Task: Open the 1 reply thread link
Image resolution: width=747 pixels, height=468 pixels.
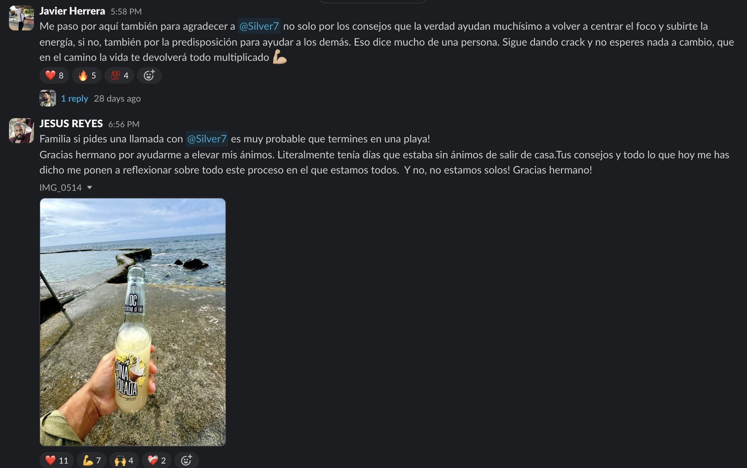Action: click(x=74, y=99)
